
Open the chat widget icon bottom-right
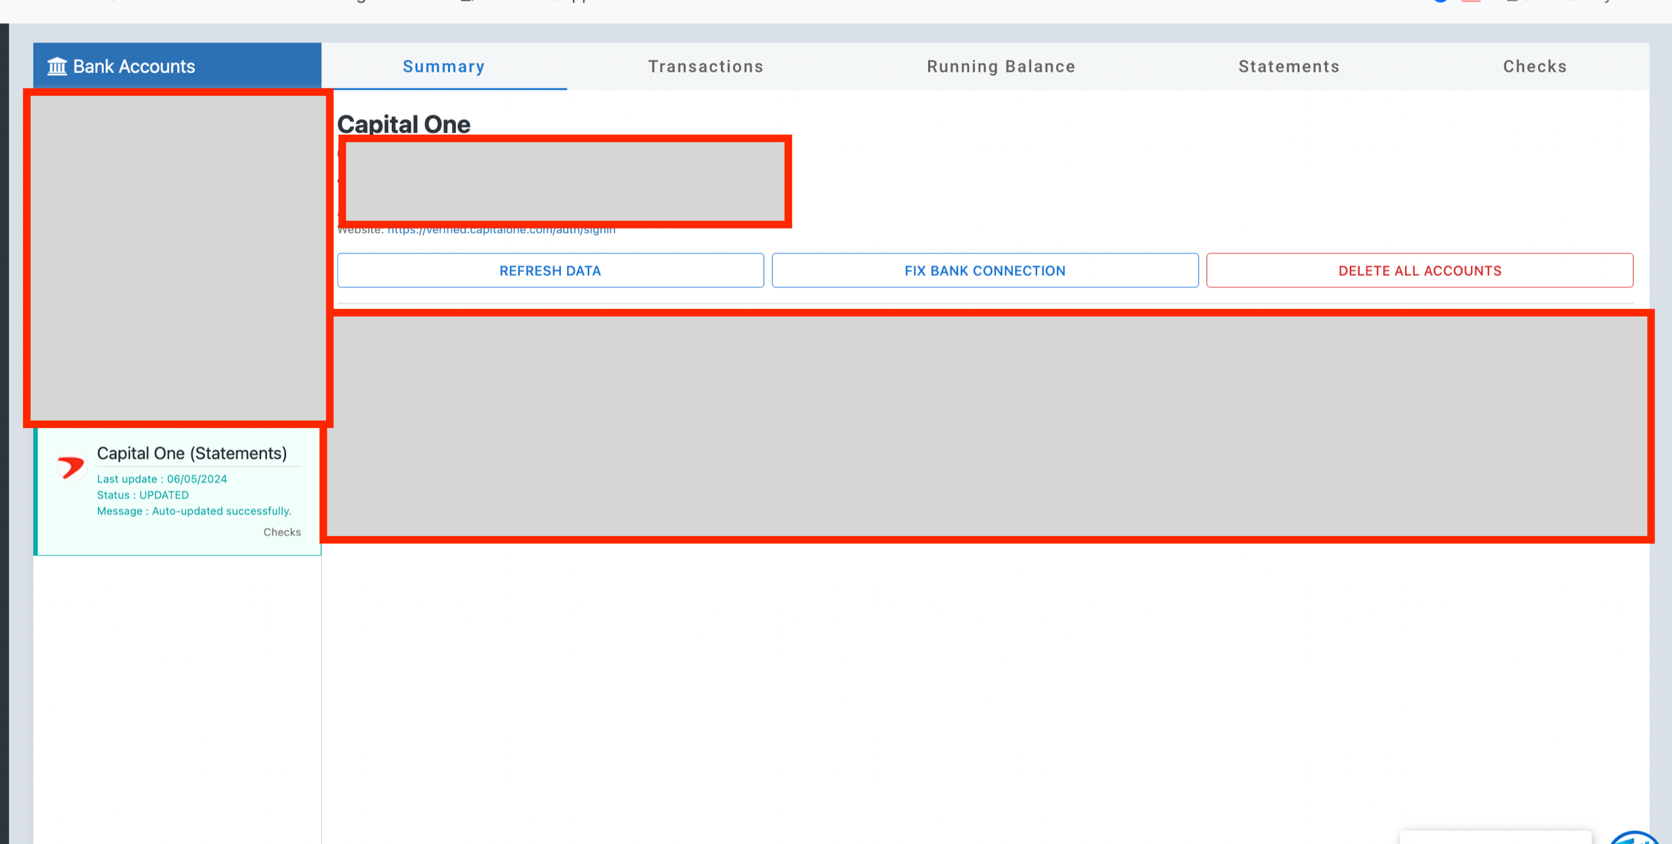pos(1634,838)
